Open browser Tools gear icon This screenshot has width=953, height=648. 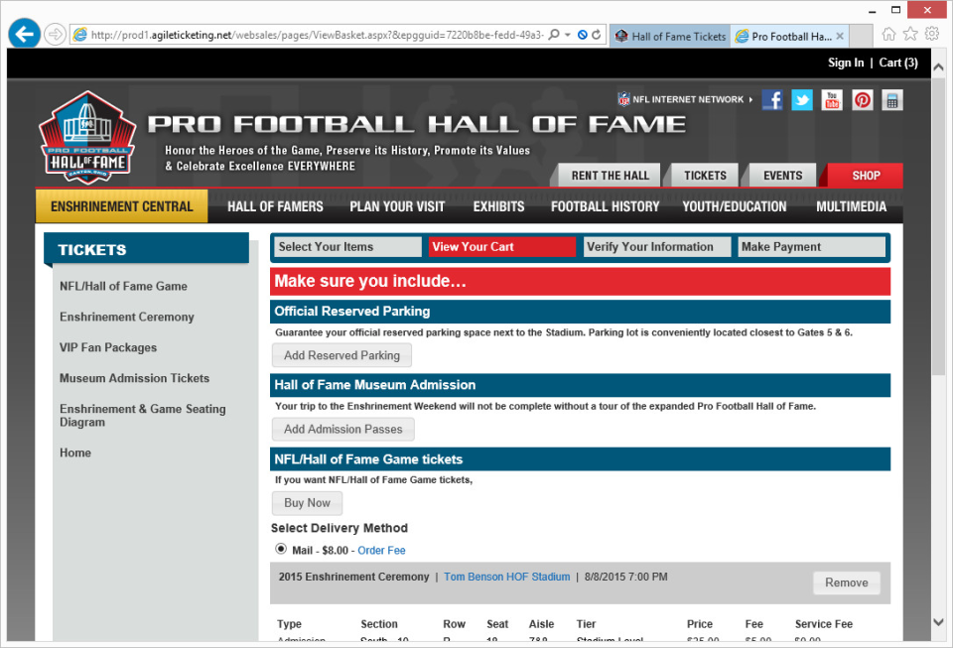(x=932, y=34)
